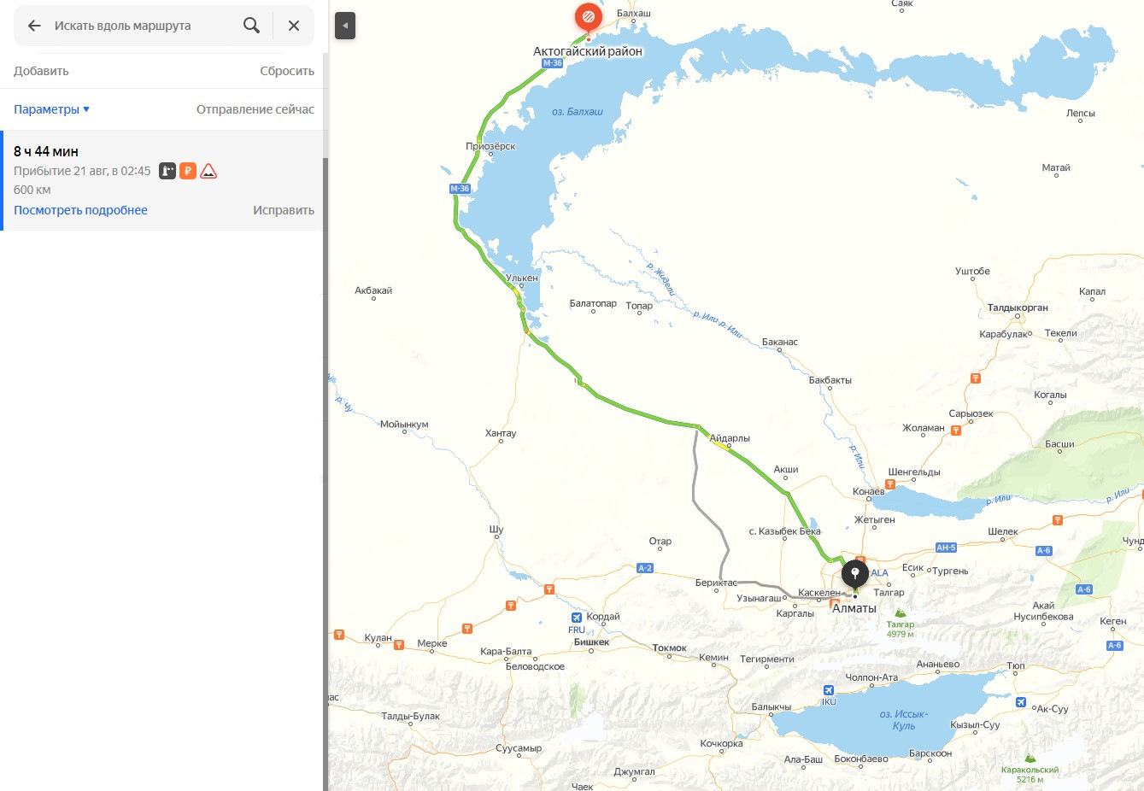Screen dimensions: 1144x791
Task: Click the FRU airport icon near Бишкек
Action: pyautogui.click(x=577, y=618)
